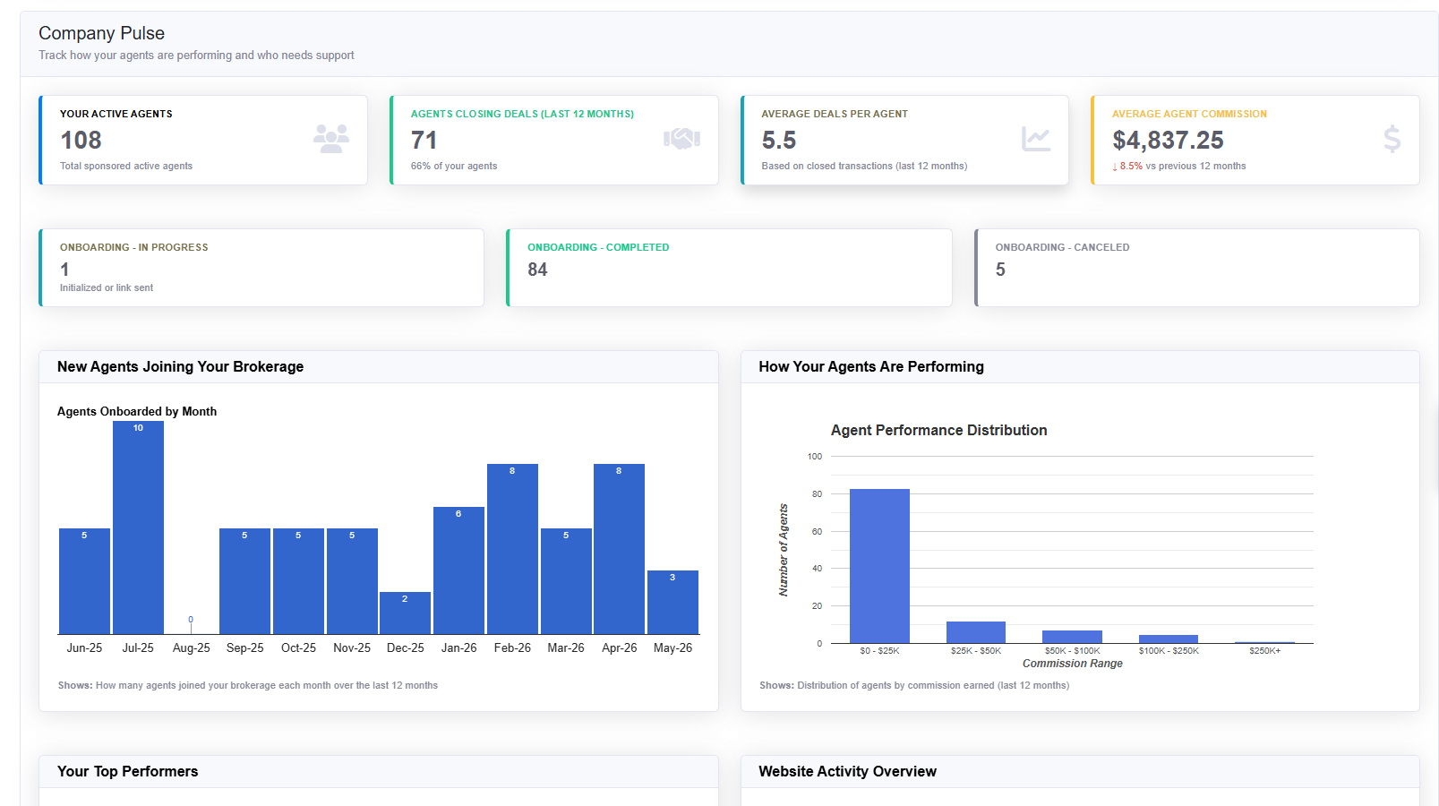
Task: Click the 'Commission Range' axis label
Action: click(x=1072, y=664)
